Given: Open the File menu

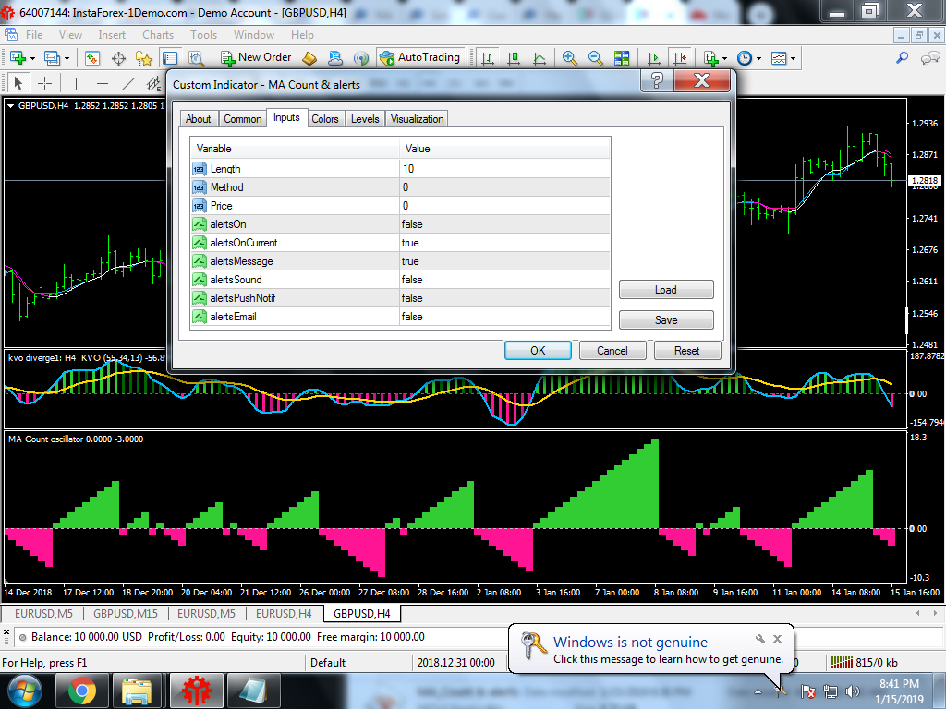Looking at the screenshot, I should pyautogui.click(x=34, y=35).
